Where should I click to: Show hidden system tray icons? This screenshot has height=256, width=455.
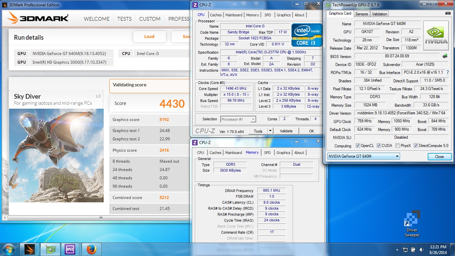point(397,249)
